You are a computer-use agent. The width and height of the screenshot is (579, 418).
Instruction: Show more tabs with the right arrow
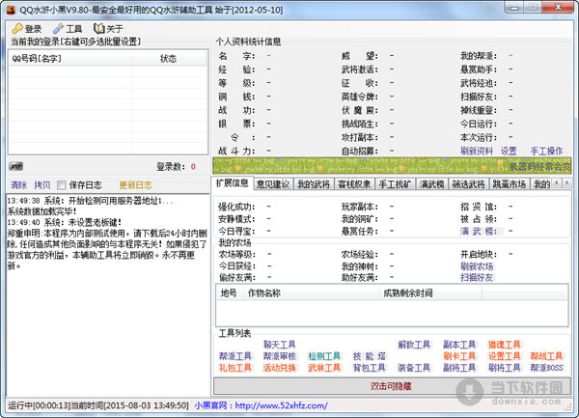click(x=566, y=182)
